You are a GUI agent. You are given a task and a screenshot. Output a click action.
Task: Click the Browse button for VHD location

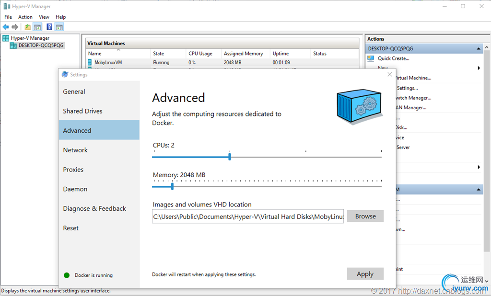tap(365, 216)
